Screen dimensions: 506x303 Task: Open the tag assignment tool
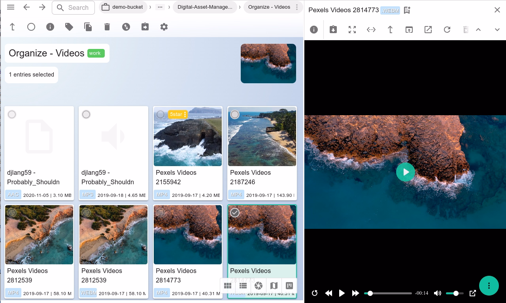tap(69, 27)
